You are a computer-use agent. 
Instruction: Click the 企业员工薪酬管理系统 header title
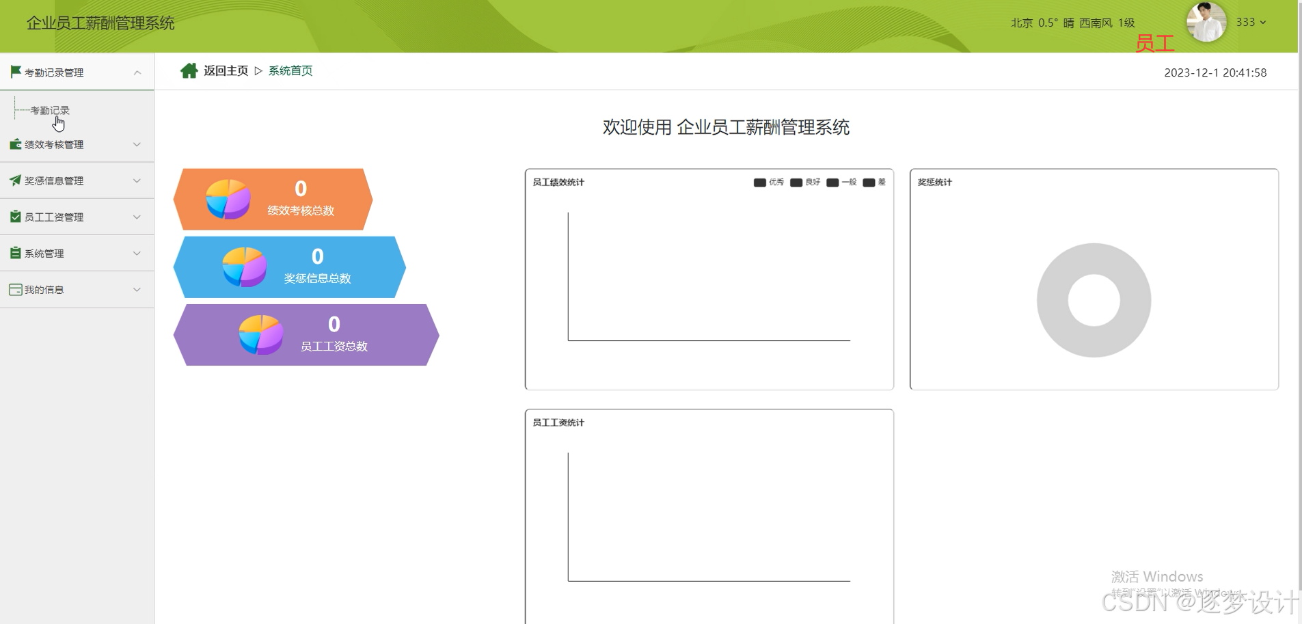(x=100, y=23)
